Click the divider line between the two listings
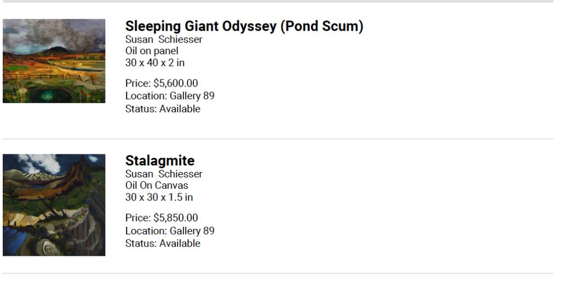This screenshot has height=287, width=561. [x=278, y=139]
